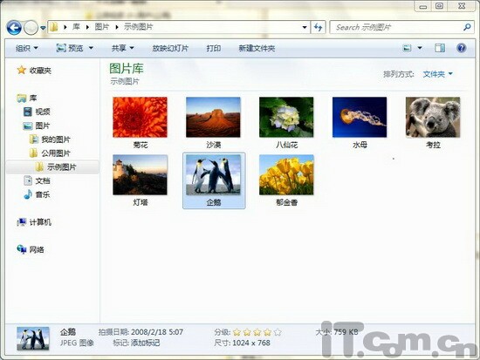Click the search magnifier icon
Image resolution: width=480 pixels, height=360 pixels.
coord(467,27)
